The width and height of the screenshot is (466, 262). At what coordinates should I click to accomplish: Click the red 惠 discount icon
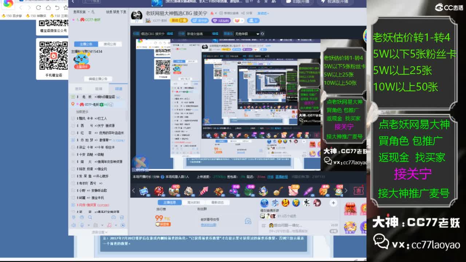359,190
